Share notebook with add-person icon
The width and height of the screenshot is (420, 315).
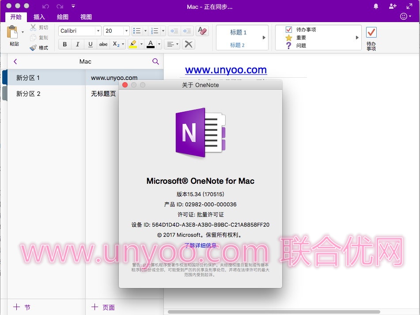393,7
